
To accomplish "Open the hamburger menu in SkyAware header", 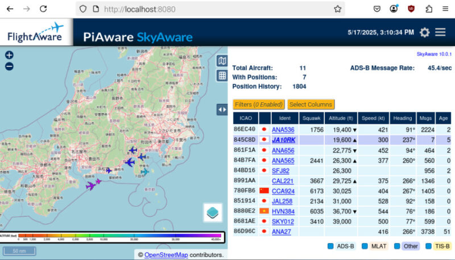I will tap(440, 32).
